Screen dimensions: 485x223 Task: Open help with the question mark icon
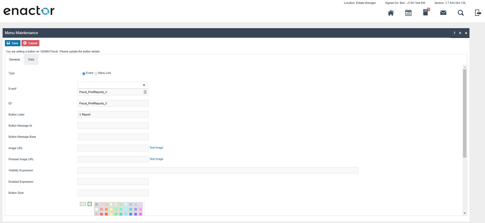pos(454,33)
